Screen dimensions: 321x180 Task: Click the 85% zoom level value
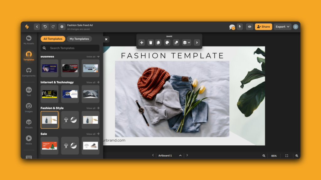coord(274,156)
